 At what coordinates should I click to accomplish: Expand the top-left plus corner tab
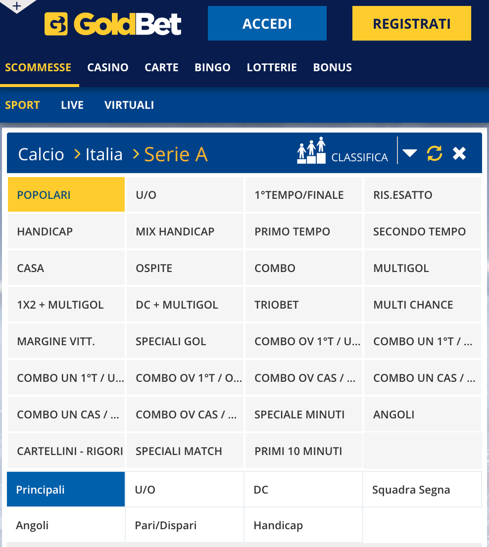[x=17, y=5]
